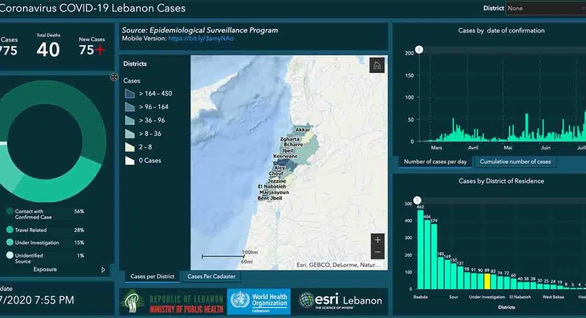
Task: Switch to Cumulative number of cases tab
Action: pos(515,162)
